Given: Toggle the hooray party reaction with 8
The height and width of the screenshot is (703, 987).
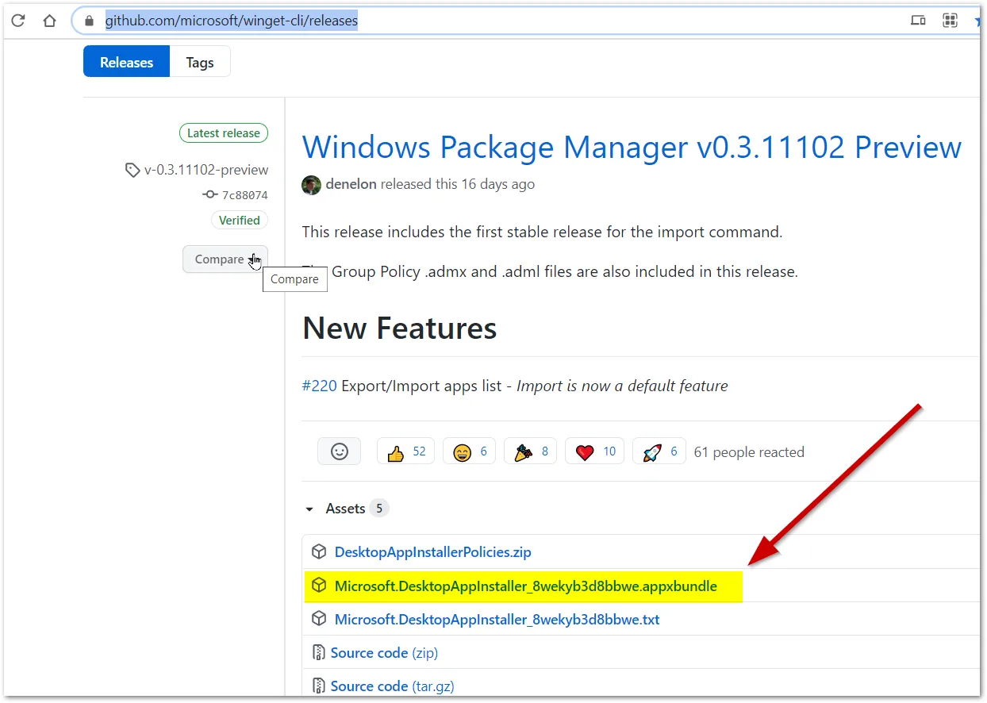Looking at the screenshot, I should [531, 451].
